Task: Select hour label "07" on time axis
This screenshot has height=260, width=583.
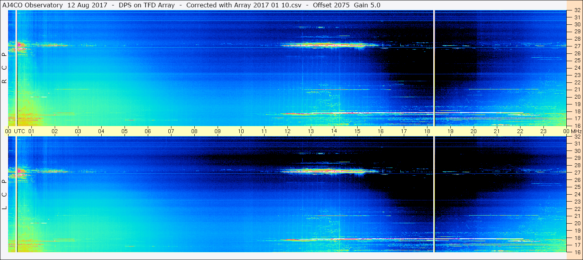Action: point(171,131)
